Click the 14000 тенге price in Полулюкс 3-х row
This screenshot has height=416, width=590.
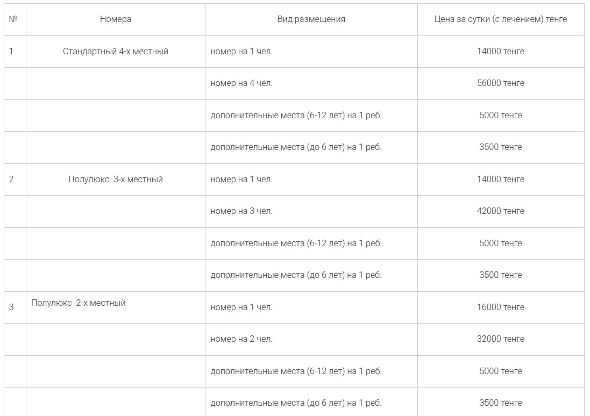coord(500,180)
